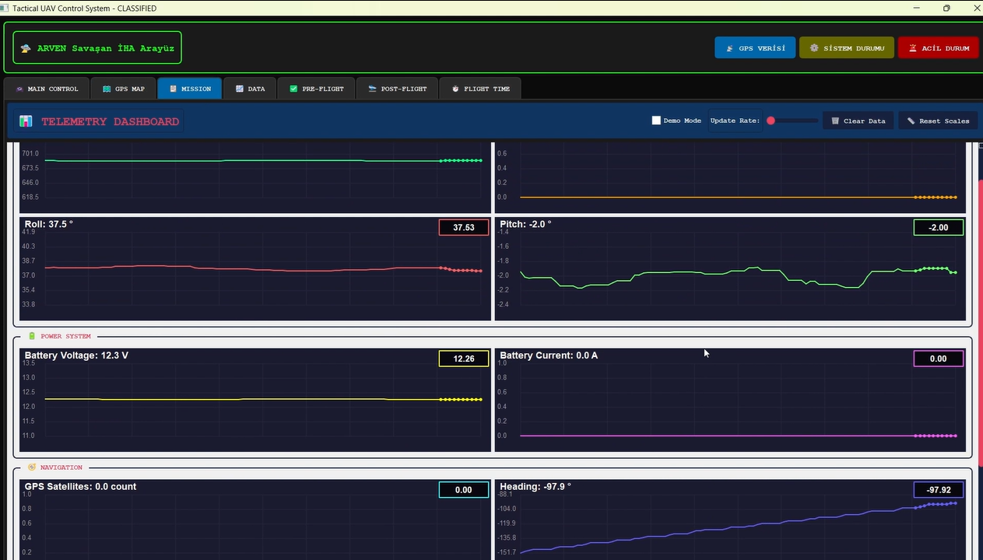The height and width of the screenshot is (560, 983).
Task: Open the Main Control tab
Action: (46, 89)
